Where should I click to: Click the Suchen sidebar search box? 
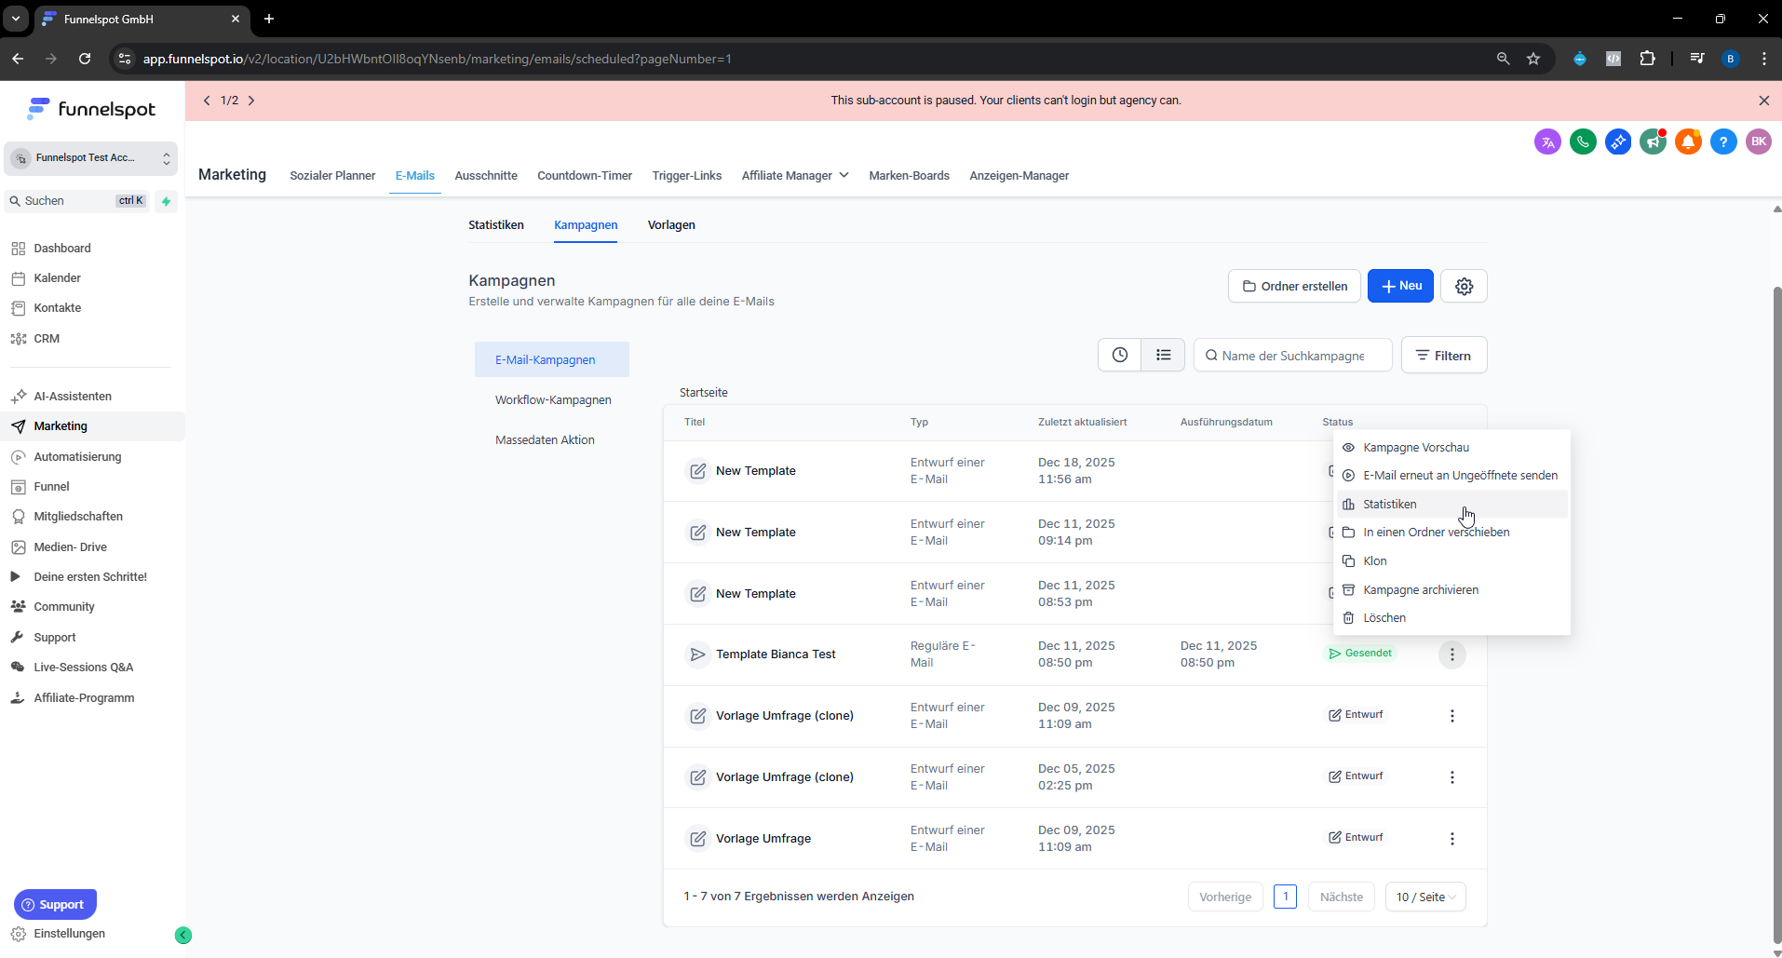(76, 200)
